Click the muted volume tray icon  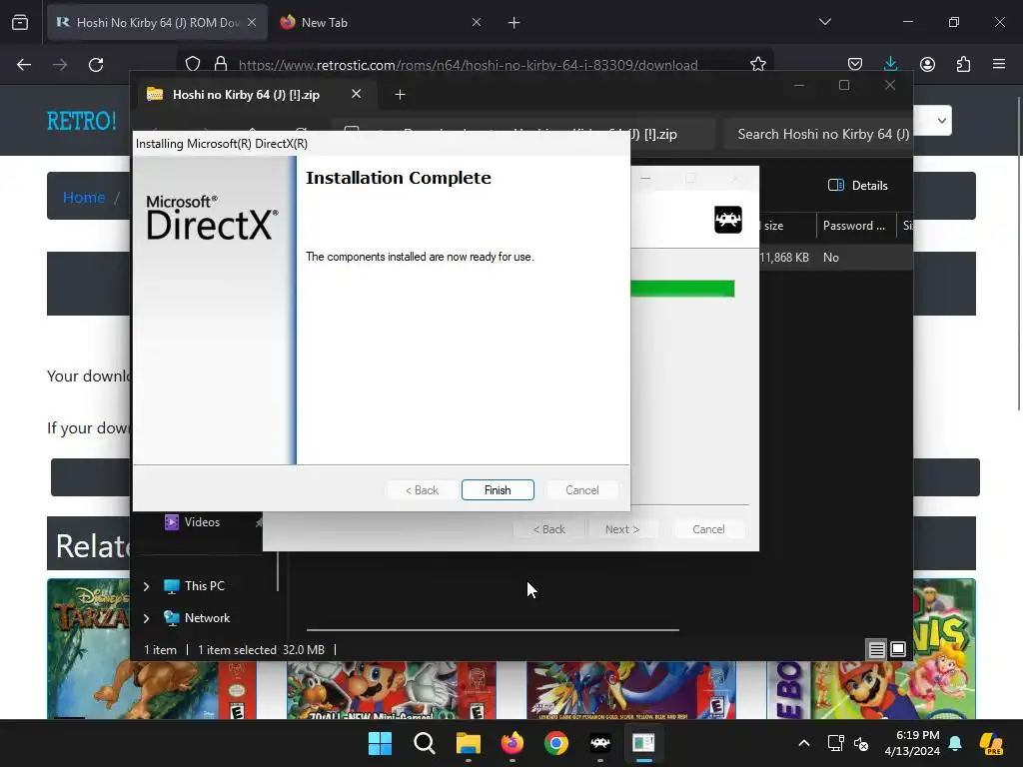click(861, 743)
